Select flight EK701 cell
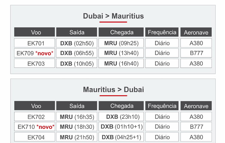225x143 pixels. [34, 43]
